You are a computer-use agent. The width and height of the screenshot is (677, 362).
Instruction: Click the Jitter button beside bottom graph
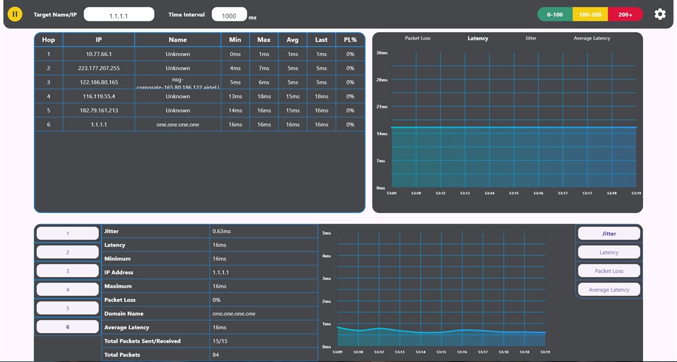(x=608, y=234)
